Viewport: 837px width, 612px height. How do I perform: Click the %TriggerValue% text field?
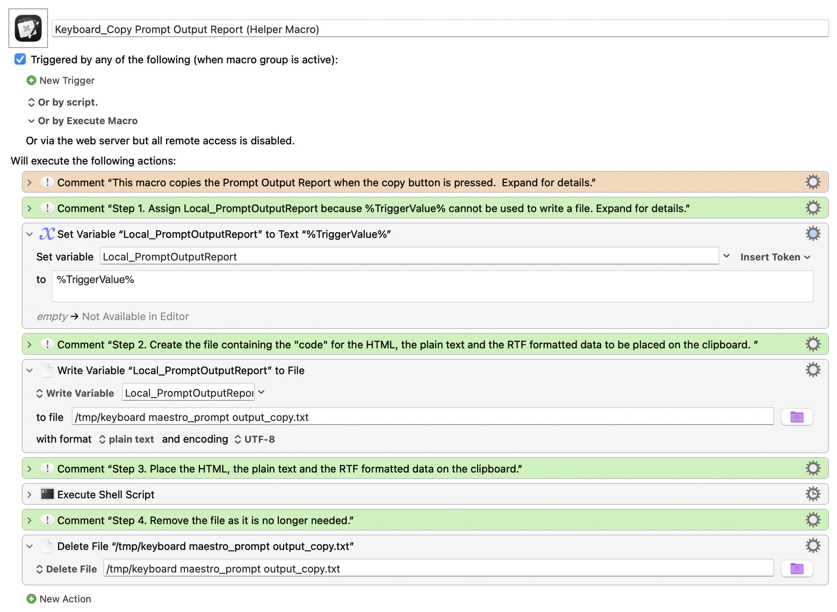[x=432, y=286]
